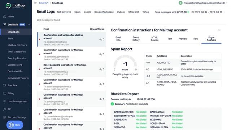Image resolution: width=231 pixels, height=130 pixels.
Task: Click the account avatar icon
Action: pyautogui.click(x=180, y=3)
